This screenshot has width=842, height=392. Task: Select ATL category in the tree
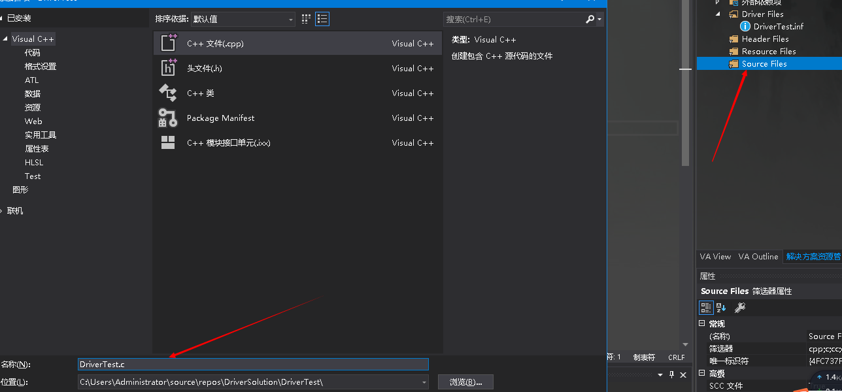click(32, 80)
